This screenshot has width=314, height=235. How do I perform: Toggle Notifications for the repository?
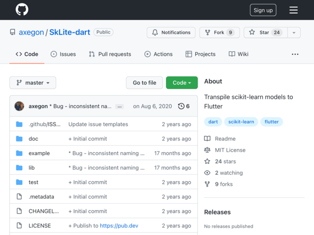[171, 33]
